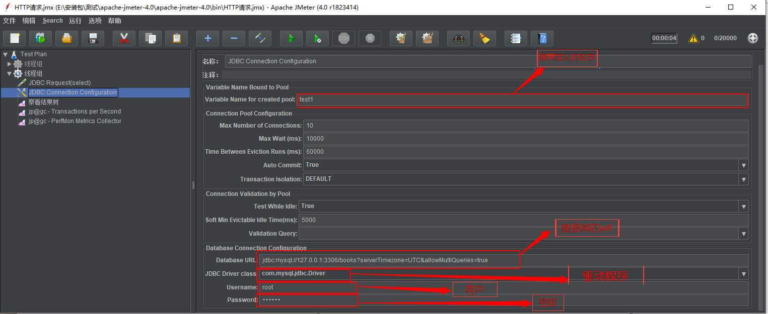Screen dimensions: 768x314
Task: Click the vertical split pane divider handle
Action: (x=193, y=185)
